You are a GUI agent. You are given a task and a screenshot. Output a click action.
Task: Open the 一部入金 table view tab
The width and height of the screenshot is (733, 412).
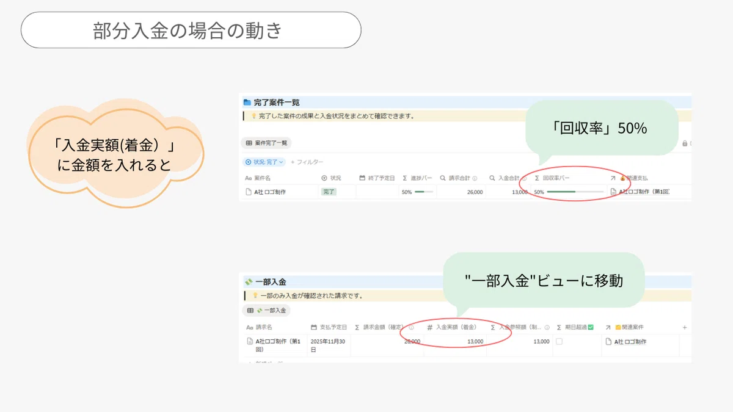266,310
